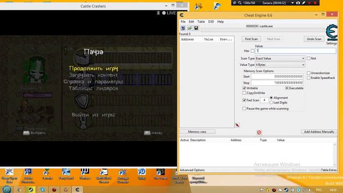Click Add Address Manually button

pyautogui.click(x=319, y=132)
